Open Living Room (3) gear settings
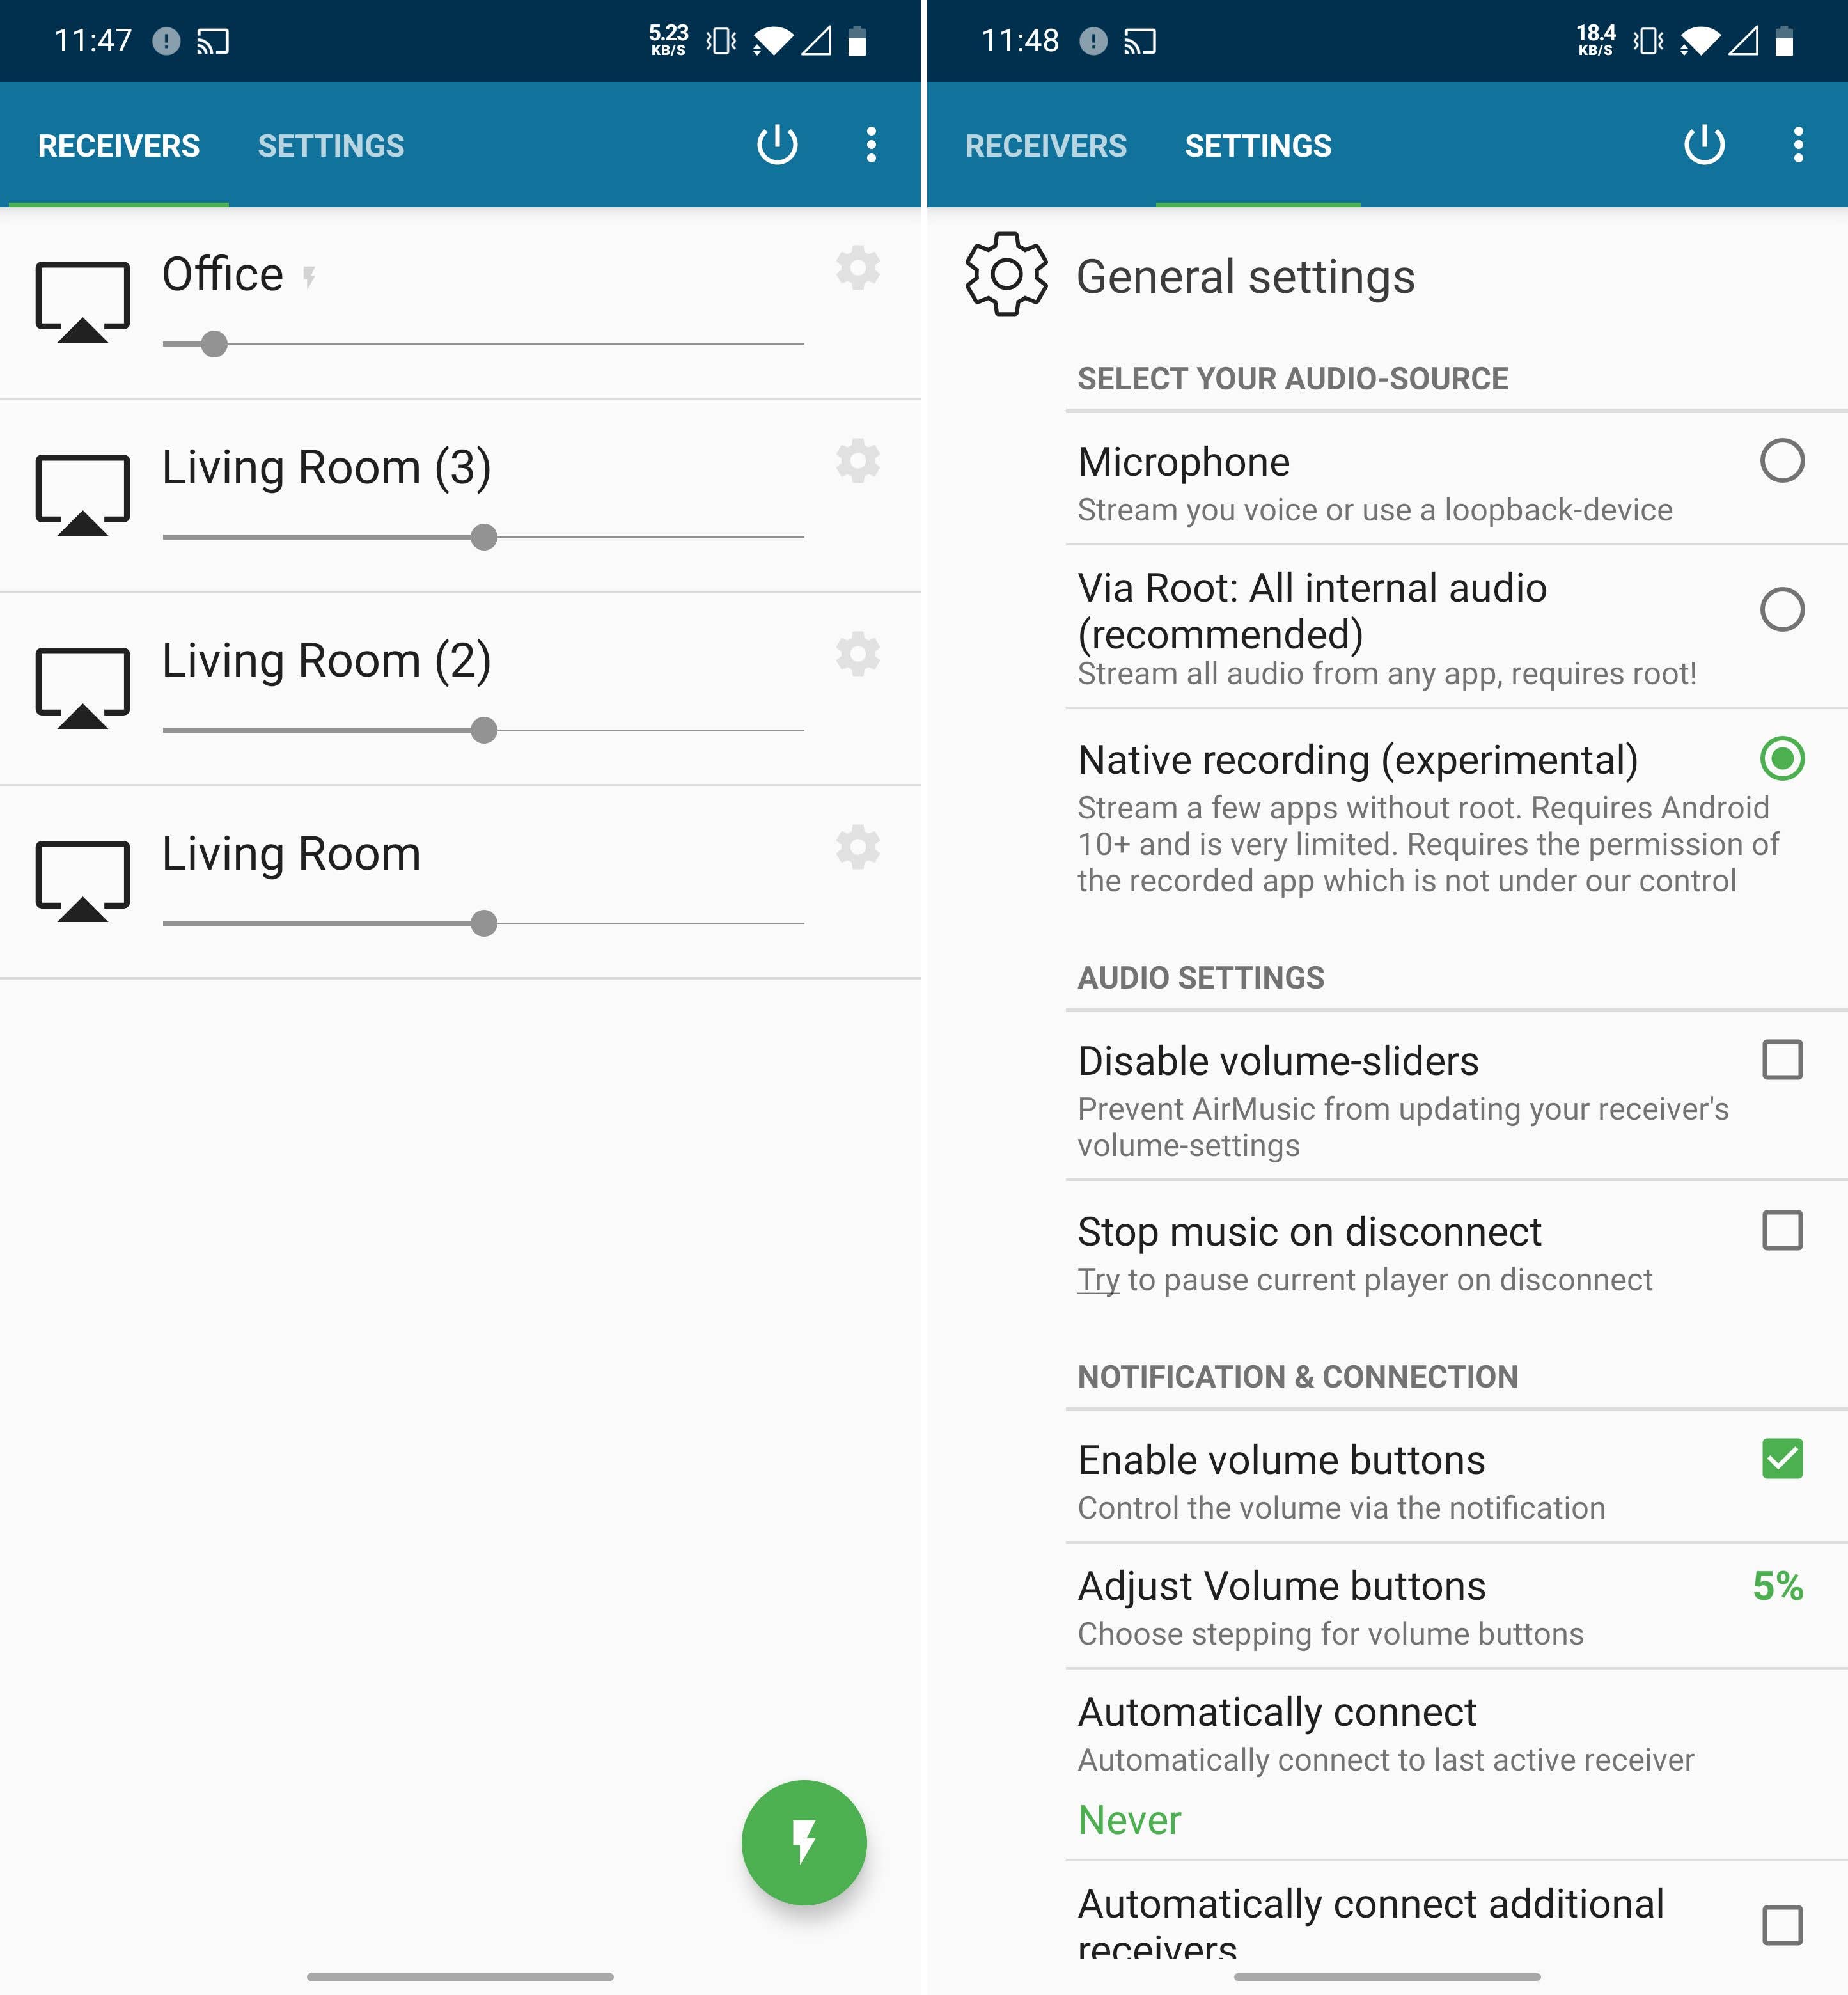The width and height of the screenshot is (1848, 1995). pyautogui.click(x=857, y=461)
